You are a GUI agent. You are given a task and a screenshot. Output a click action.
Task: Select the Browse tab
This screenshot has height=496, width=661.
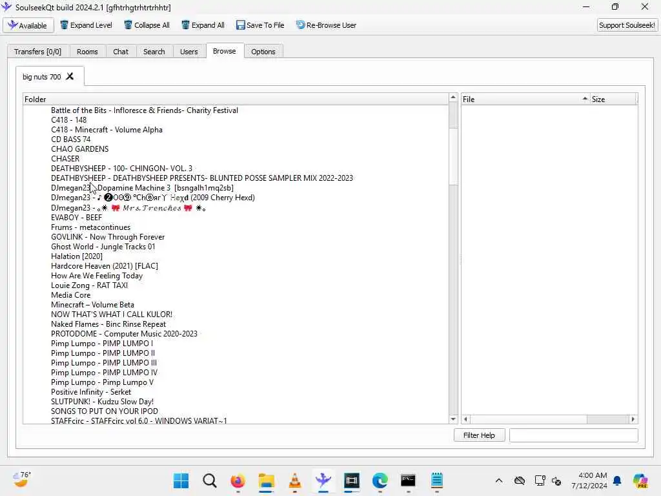click(x=224, y=51)
